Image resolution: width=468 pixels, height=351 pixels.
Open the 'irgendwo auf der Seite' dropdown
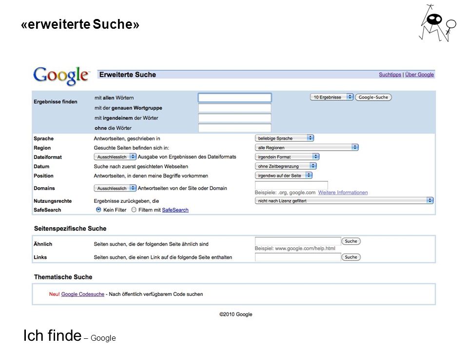(x=284, y=175)
